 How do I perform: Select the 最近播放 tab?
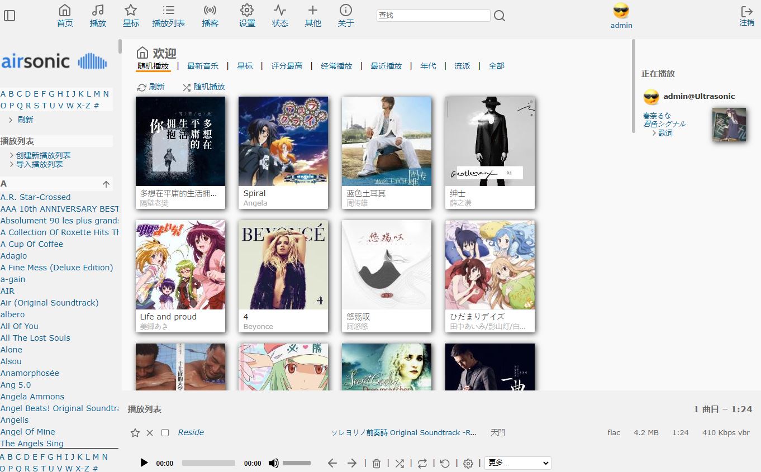386,66
